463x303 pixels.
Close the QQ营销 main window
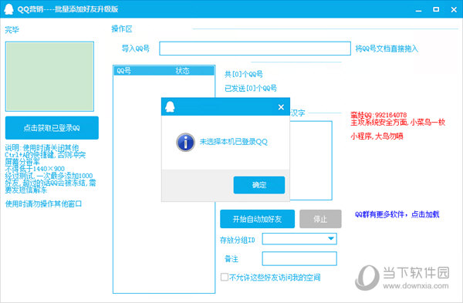[454, 10]
